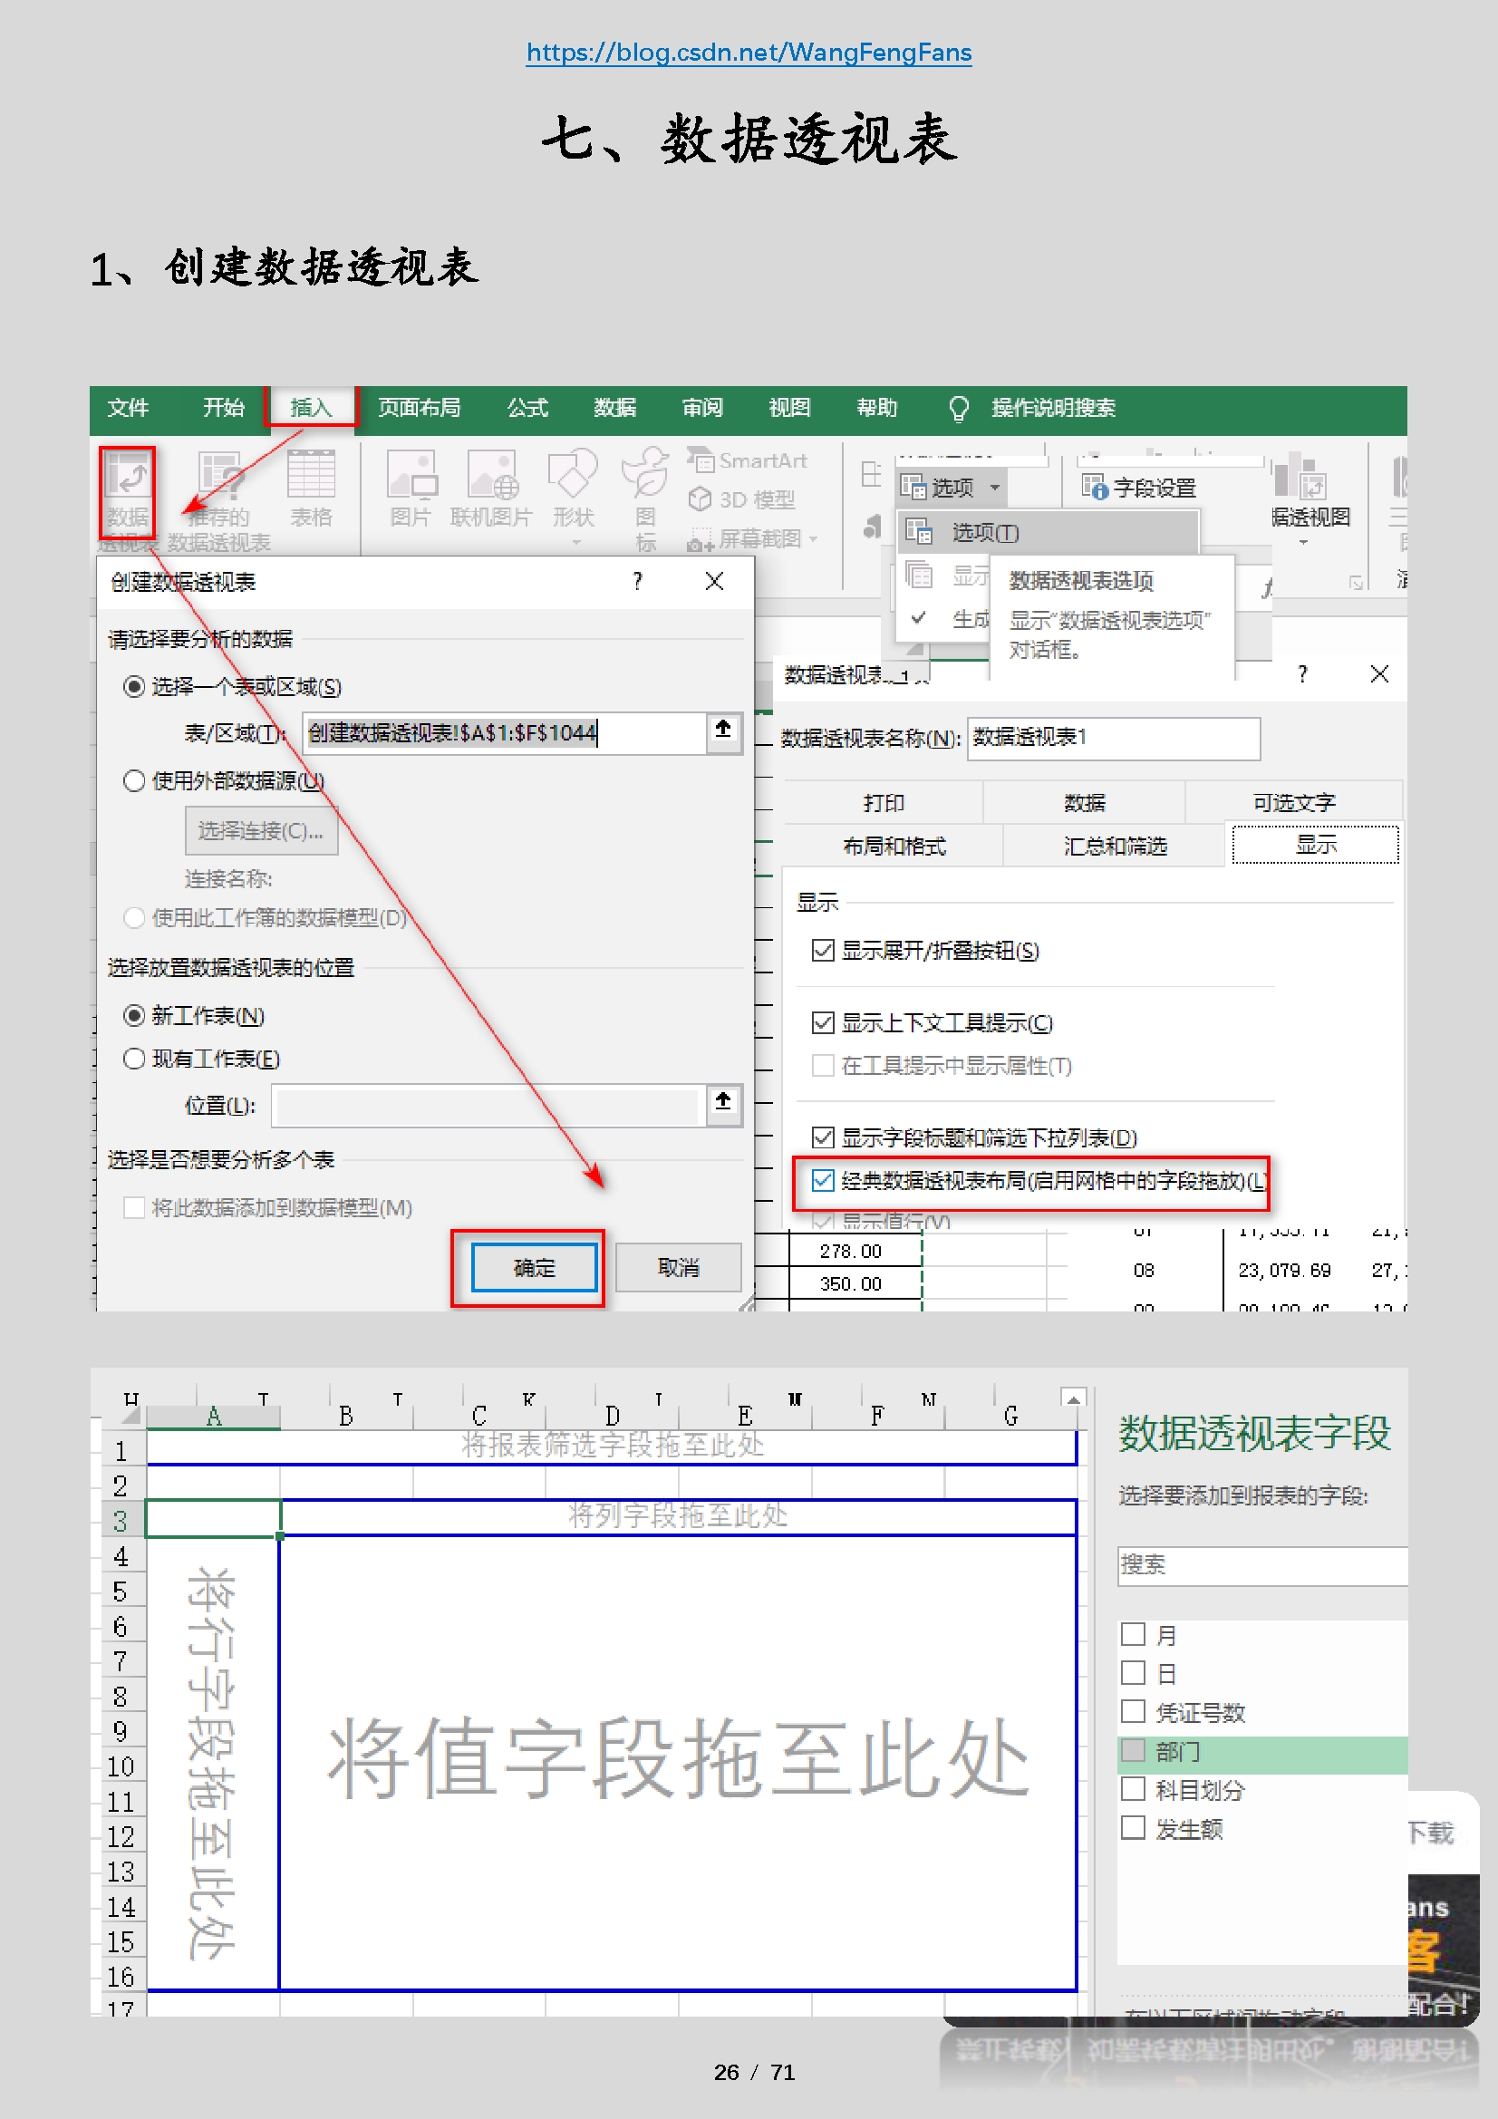Click help in 创建数据透视表 dialog
The width and height of the screenshot is (1498, 2119).
637,582
